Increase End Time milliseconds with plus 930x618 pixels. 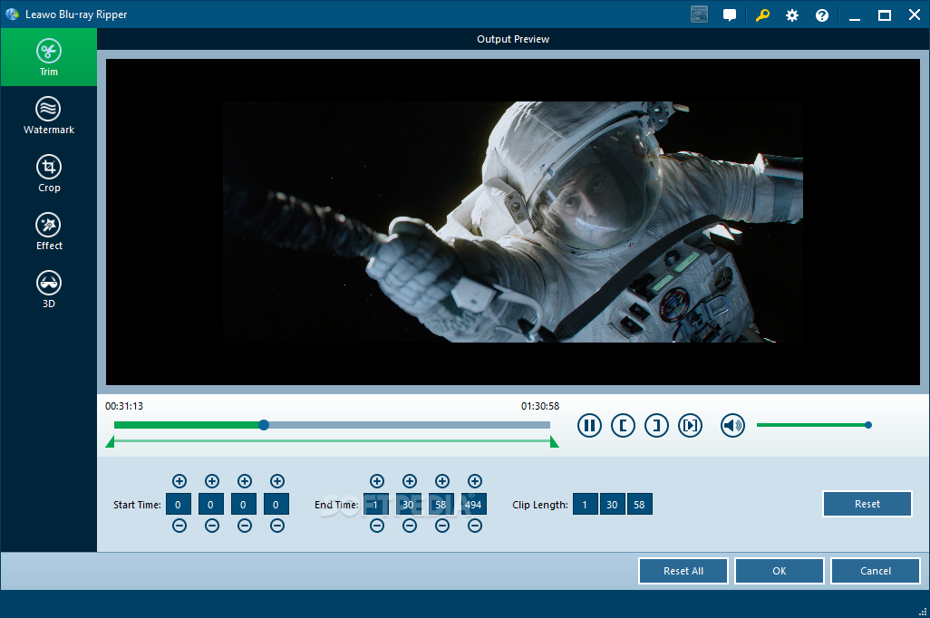(474, 481)
